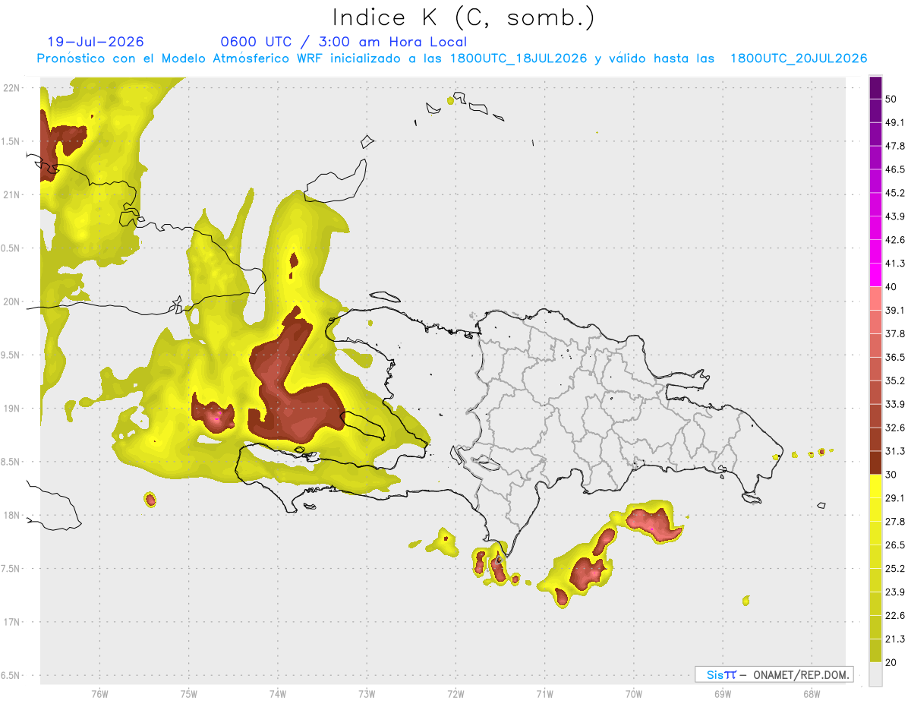Click the colorbar value '37.8'
911x704 pixels.
coord(895,333)
